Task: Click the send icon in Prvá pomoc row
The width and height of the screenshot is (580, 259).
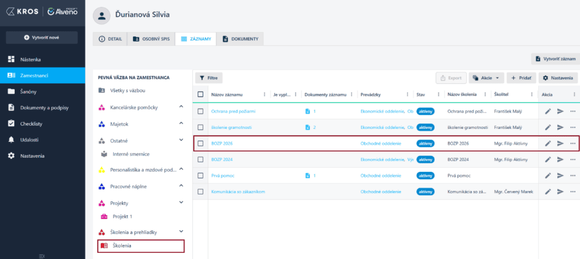Action: pyautogui.click(x=560, y=176)
